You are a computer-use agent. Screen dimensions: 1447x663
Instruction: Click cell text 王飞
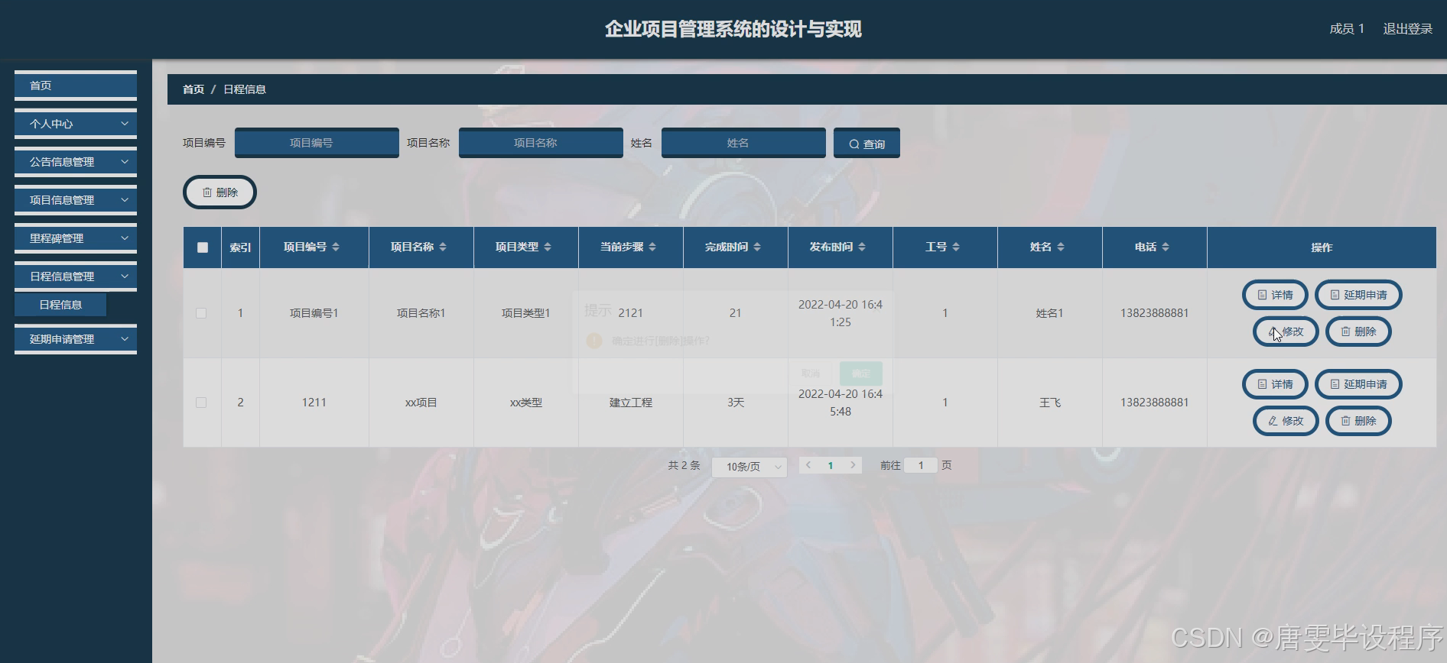coord(1050,403)
